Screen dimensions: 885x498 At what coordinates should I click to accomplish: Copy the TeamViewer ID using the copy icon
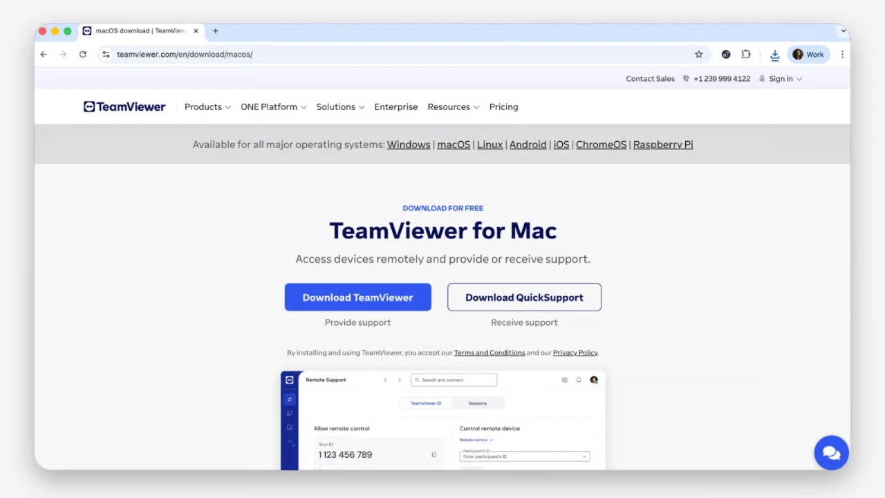point(434,454)
